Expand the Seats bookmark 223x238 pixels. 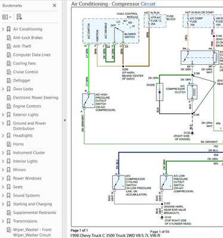point(3,187)
